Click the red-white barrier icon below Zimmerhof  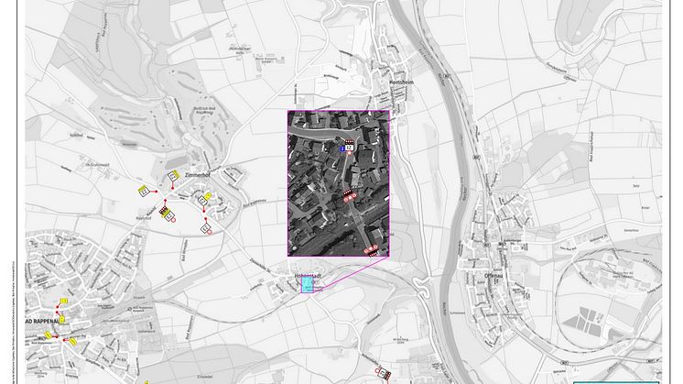pos(164,212)
